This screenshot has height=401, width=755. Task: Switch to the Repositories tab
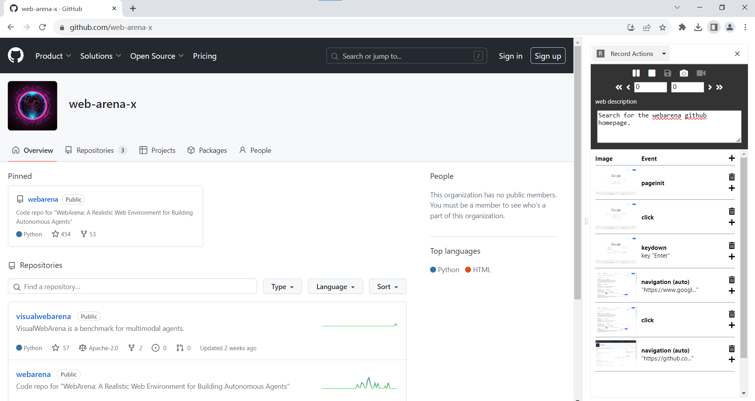(95, 150)
